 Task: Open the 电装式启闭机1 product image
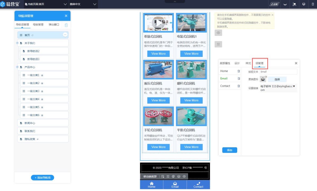(x=192, y=23)
